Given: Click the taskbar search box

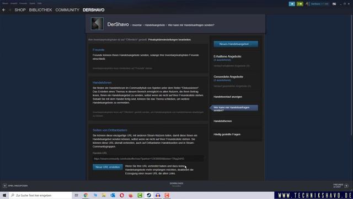Looking at the screenshot, I should tap(40, 195).
